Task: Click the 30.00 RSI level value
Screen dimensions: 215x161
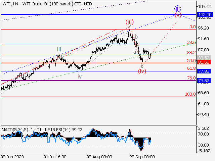Action: pos(204,145)
